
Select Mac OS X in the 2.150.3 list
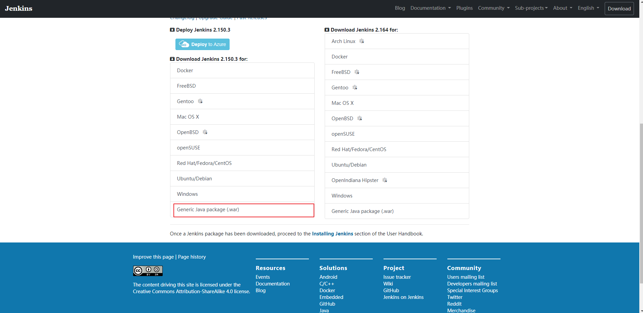pos(242,117)
